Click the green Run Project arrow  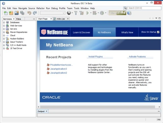pyautogui.click(x=88, y=13)
